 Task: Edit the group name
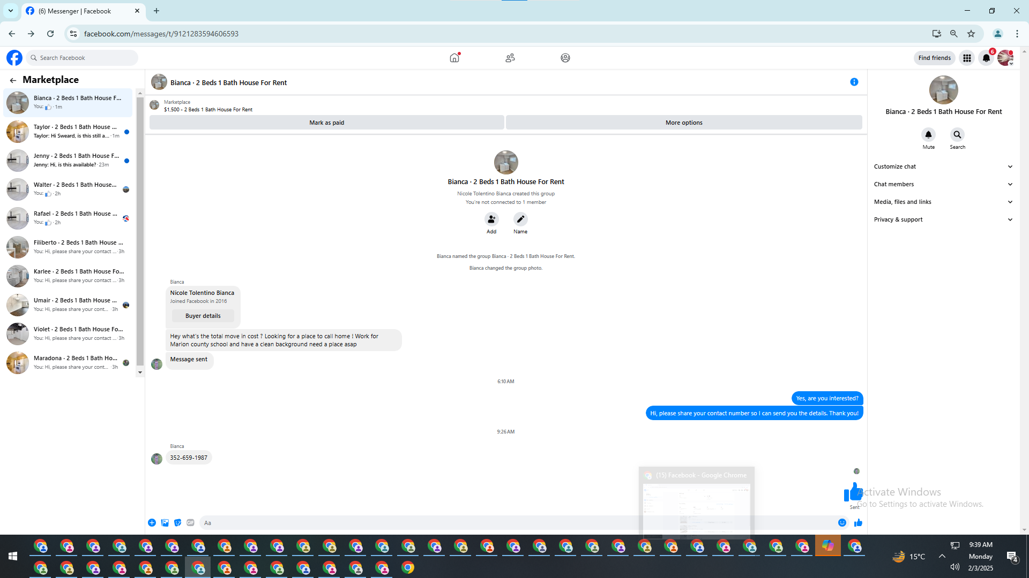pos(520,219)
